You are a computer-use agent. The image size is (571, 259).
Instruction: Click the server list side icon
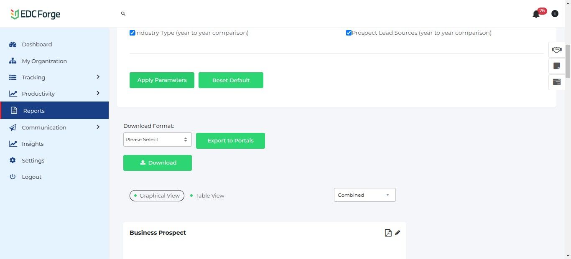[x=556, y=82]
